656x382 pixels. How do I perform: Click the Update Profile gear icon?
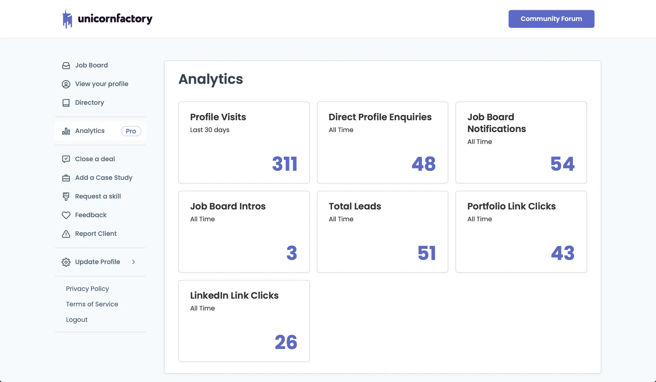(x=66, y=262)
